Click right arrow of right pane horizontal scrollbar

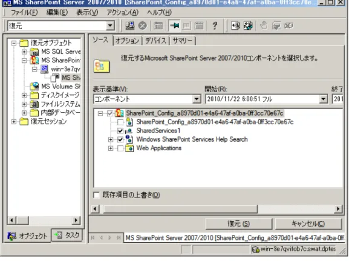pos(338,209)
